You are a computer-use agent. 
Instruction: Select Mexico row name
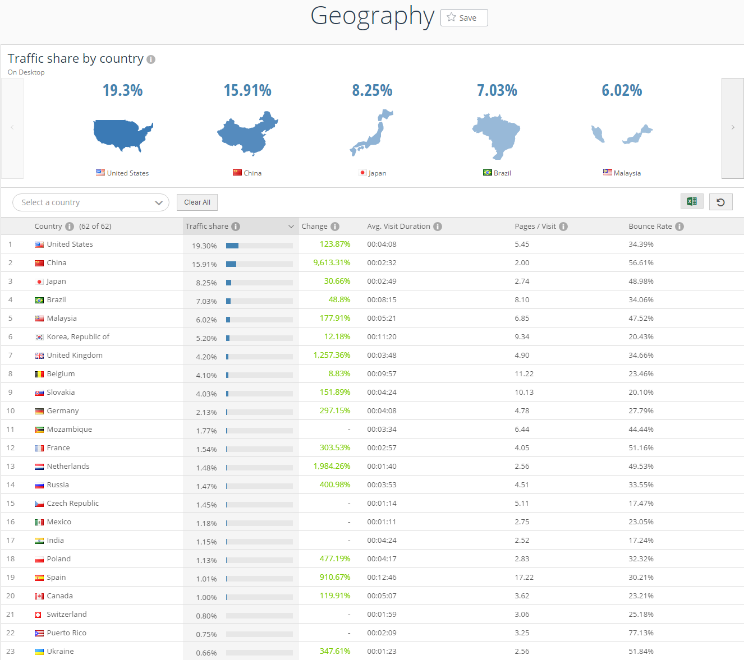pyautogui.click(x=59, y=521)
